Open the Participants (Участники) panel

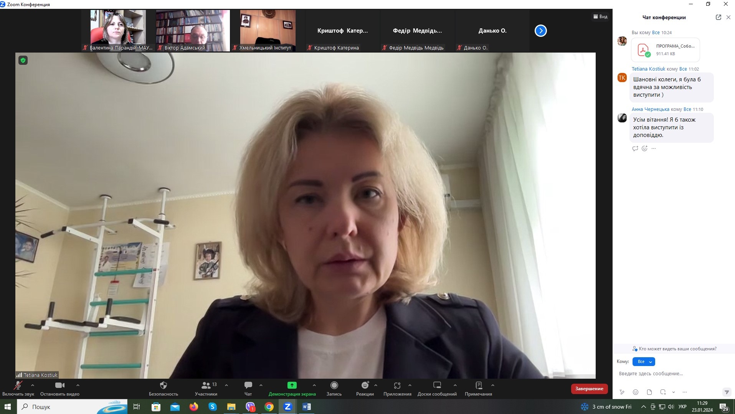(206, 386)
